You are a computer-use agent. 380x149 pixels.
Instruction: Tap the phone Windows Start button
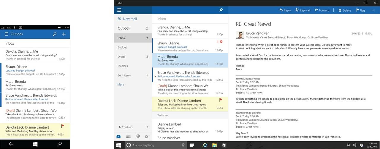[35, 144]
